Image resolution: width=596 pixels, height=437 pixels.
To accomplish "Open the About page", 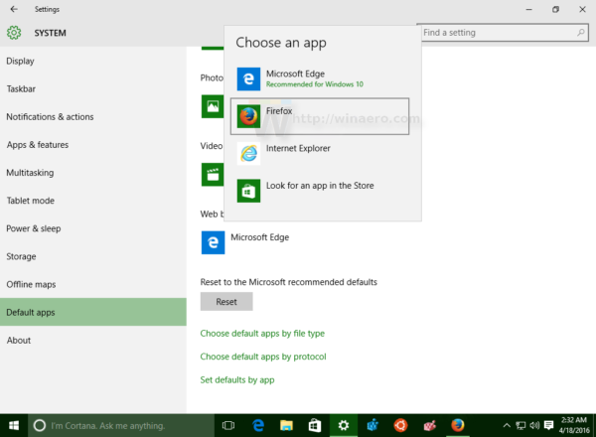I will pos(93,340).
